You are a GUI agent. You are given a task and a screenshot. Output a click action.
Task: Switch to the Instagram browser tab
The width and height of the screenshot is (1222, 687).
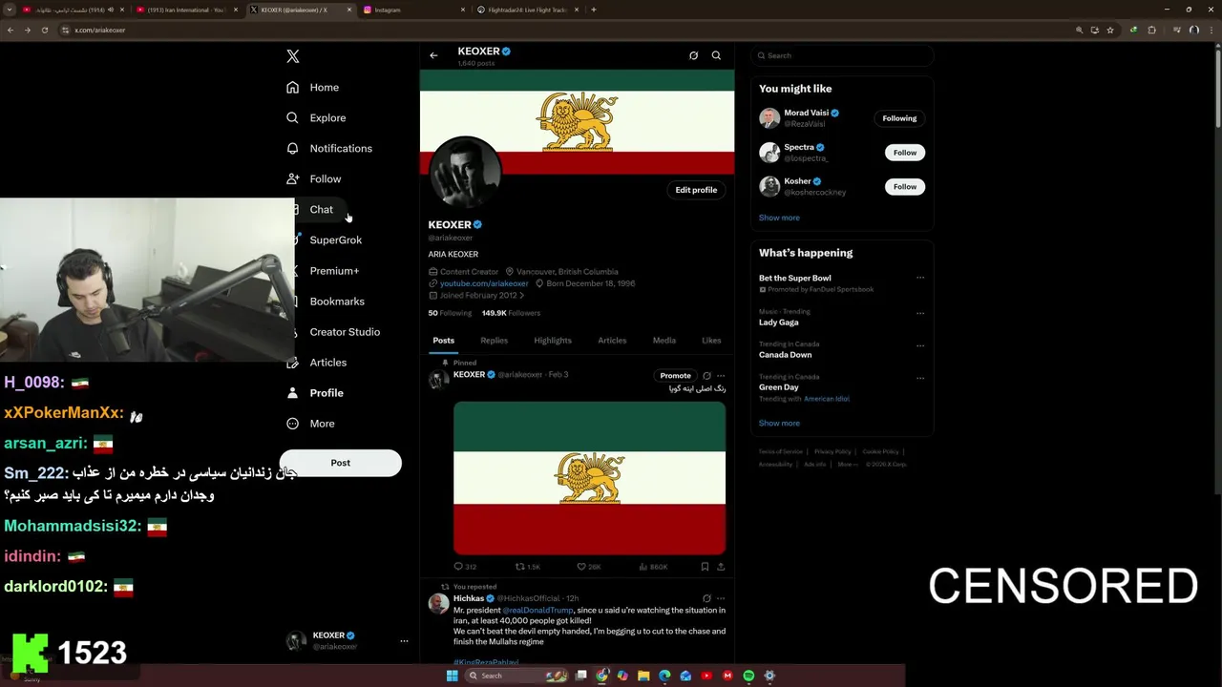tap(415, 10)
